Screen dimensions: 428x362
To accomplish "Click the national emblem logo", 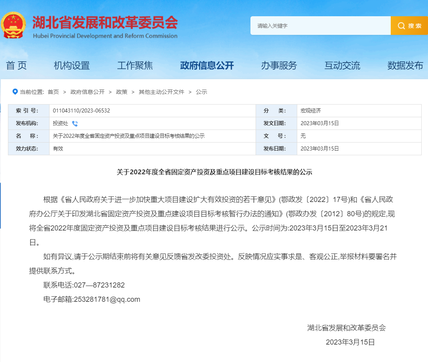I will pyautogui.click(x=13, y=25).
